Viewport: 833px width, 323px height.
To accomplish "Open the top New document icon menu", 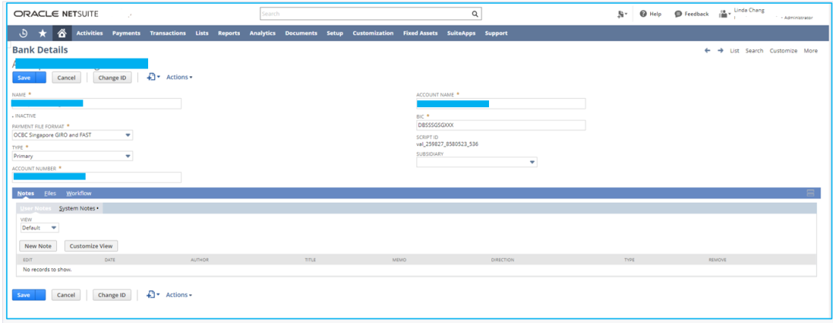I will [x=153, y=77].
